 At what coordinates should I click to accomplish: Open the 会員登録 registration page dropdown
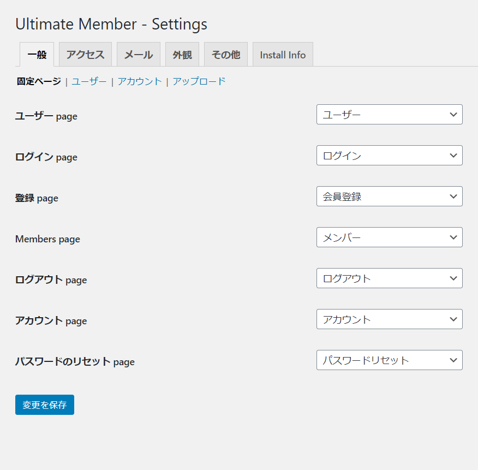389,196
